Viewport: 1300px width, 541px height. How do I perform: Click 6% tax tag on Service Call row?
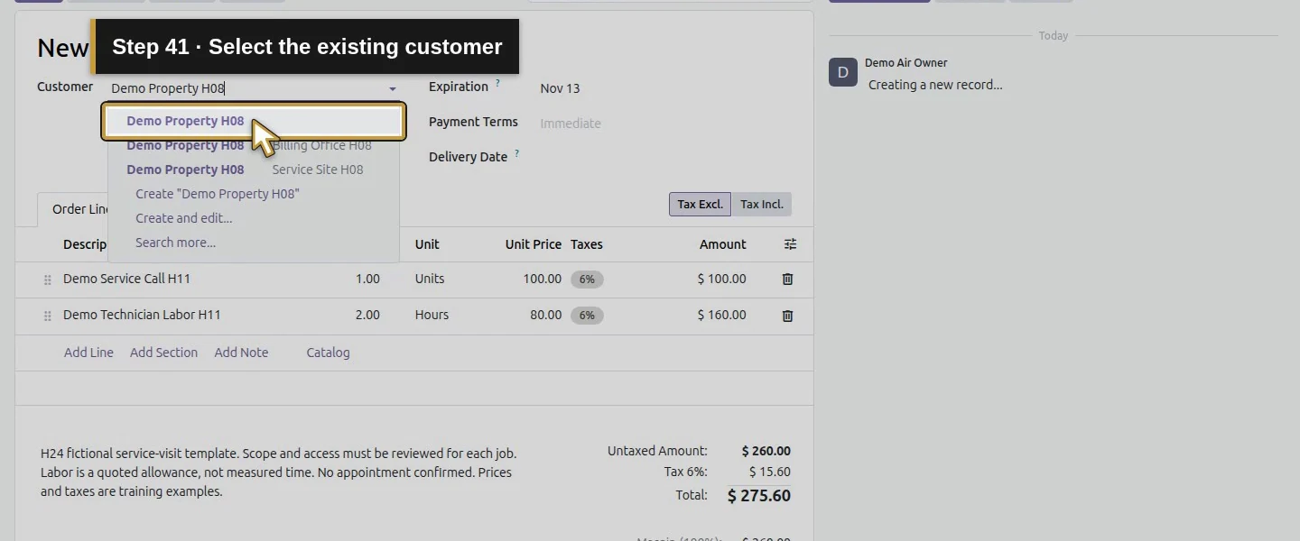[x=587, y=280]
